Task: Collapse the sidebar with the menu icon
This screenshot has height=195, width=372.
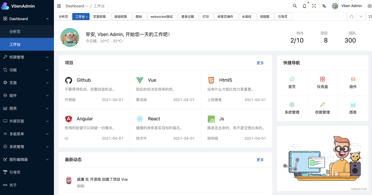Action: pyautogui.click(x=59, y=6)
